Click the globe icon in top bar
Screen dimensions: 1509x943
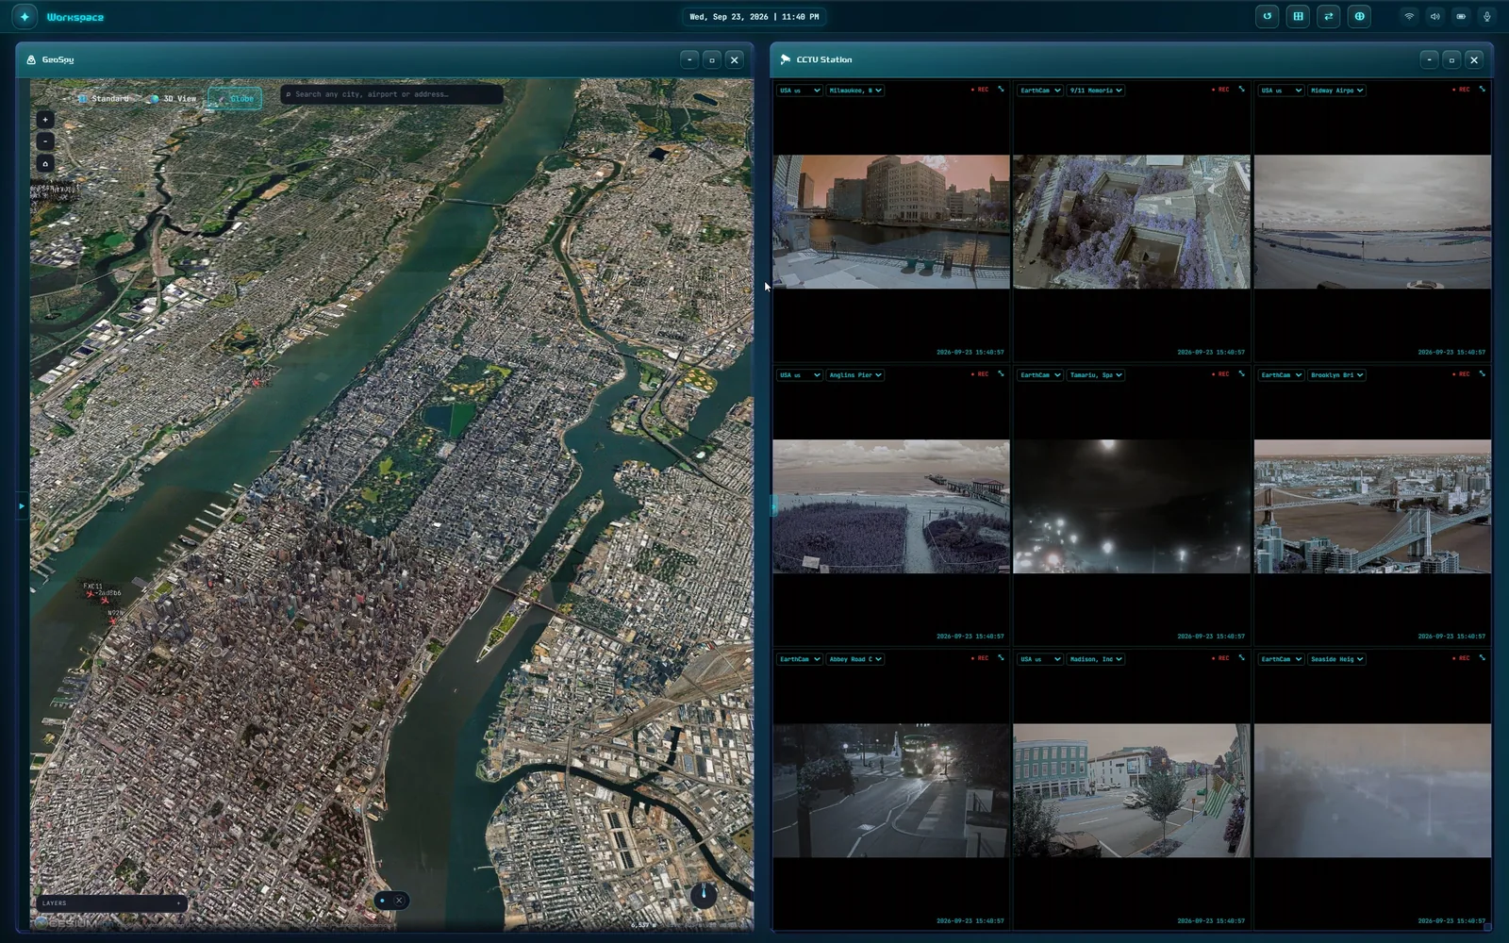1359,16
